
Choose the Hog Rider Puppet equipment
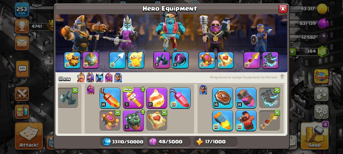[x=246, y=120]
